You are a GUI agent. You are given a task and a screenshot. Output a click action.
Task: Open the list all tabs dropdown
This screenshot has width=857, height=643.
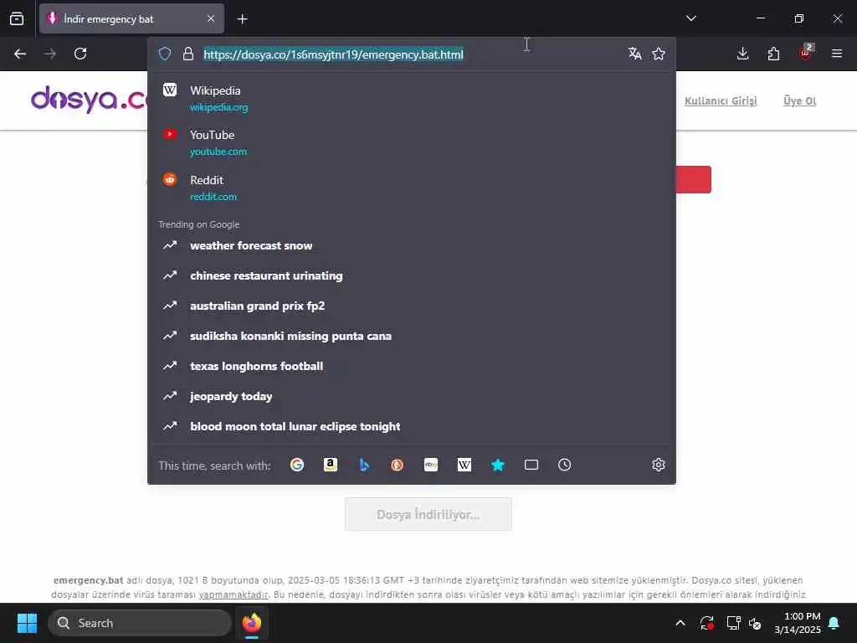(690, 18)
